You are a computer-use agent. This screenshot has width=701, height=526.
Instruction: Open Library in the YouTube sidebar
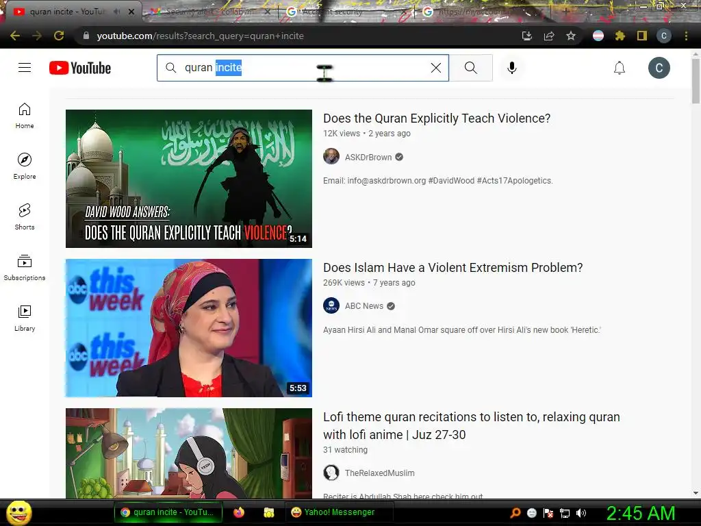tap(25, 318)
